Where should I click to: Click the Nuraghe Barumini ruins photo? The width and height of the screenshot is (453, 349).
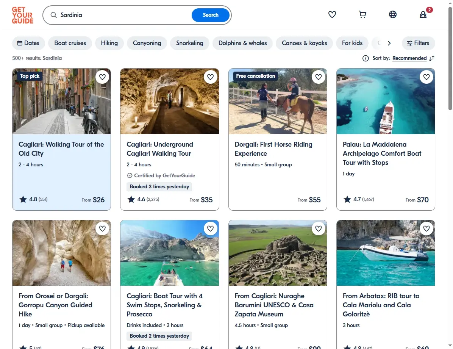[x=278, y=253]
